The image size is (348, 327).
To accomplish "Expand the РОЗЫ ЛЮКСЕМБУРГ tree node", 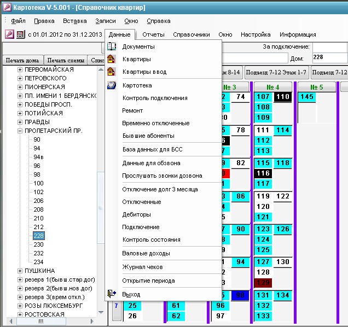I will click(20, 306).
